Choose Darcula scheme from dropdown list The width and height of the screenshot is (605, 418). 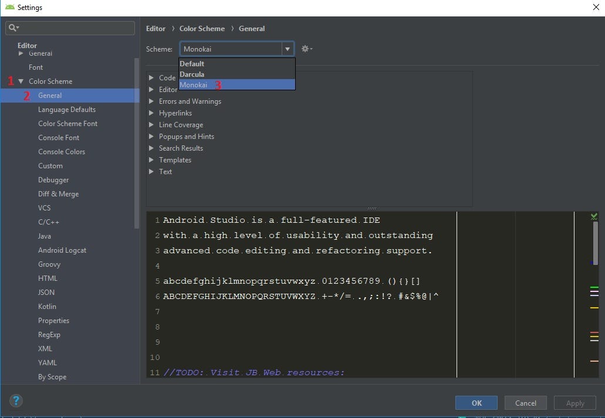click(237, 74)
